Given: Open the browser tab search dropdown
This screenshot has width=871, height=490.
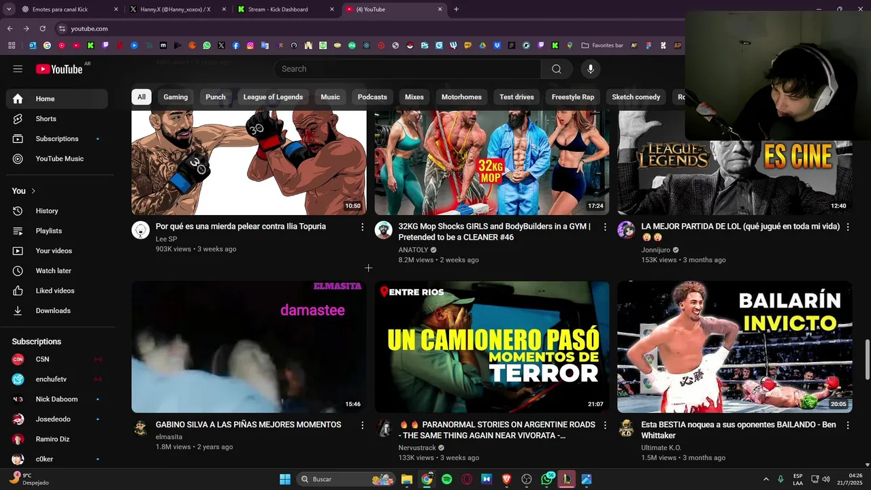Looking at the screenshot, I should pos(9,10).
